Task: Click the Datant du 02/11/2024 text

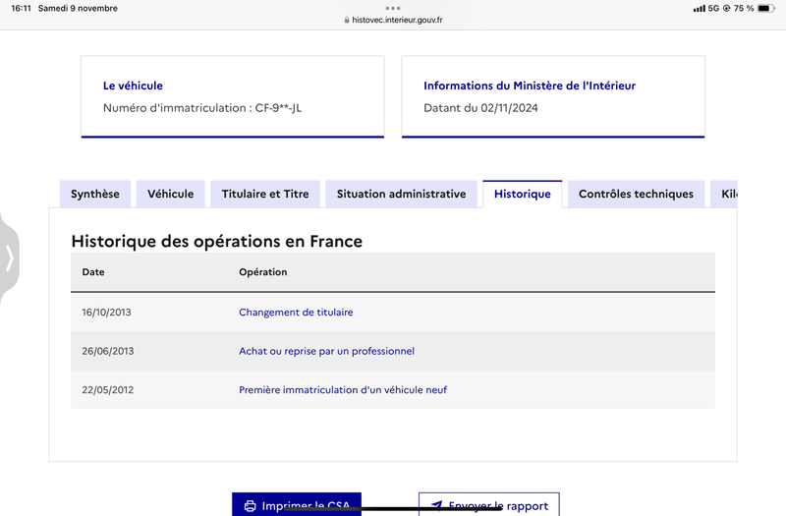Action: [480, 108]
